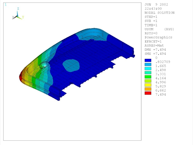Click the red legend swatch
This screenshot has height=145, width=193.
(148, 93)
